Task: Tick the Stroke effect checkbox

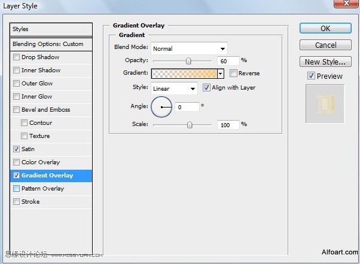Action: (16, 202)
